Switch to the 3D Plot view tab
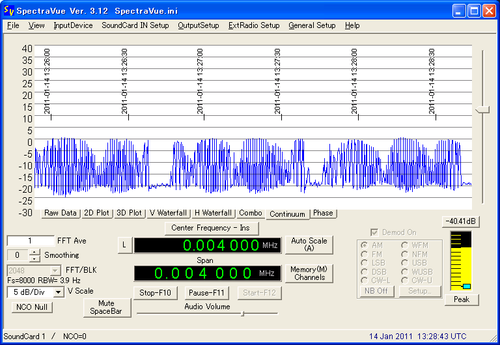The height and width of the screenshot is (345, 500). [x=130, y=213]
